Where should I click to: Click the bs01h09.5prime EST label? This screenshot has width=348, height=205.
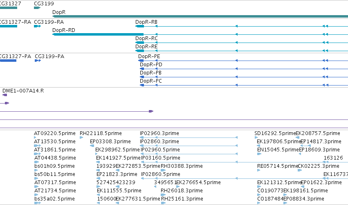point(54,167)
